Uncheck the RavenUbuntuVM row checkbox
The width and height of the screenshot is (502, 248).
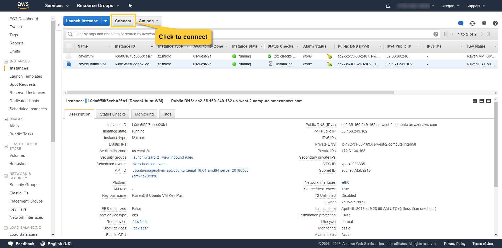[x=69, y=64]
